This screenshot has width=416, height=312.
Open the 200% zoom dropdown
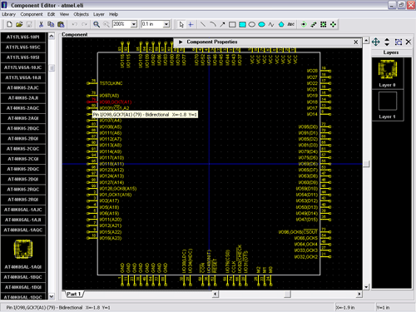[x=134, y=24]
